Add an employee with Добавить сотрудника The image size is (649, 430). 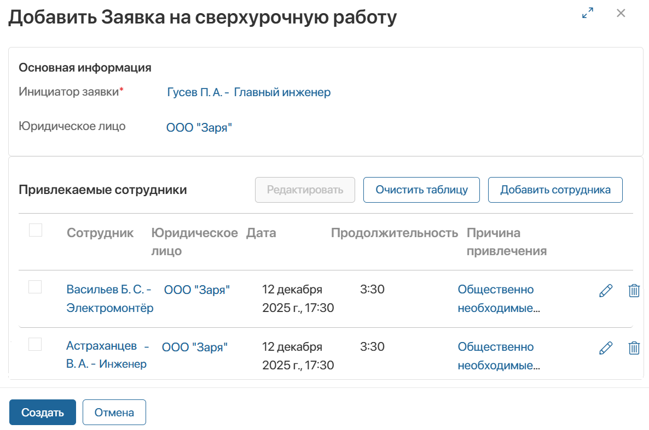click(555, 190)
